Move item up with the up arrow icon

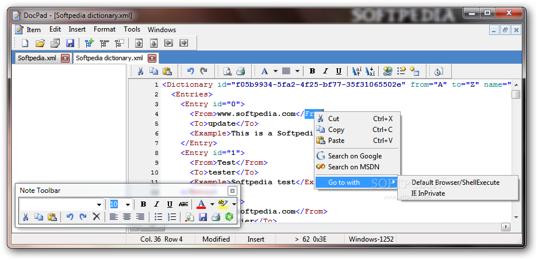coord(139,43)
